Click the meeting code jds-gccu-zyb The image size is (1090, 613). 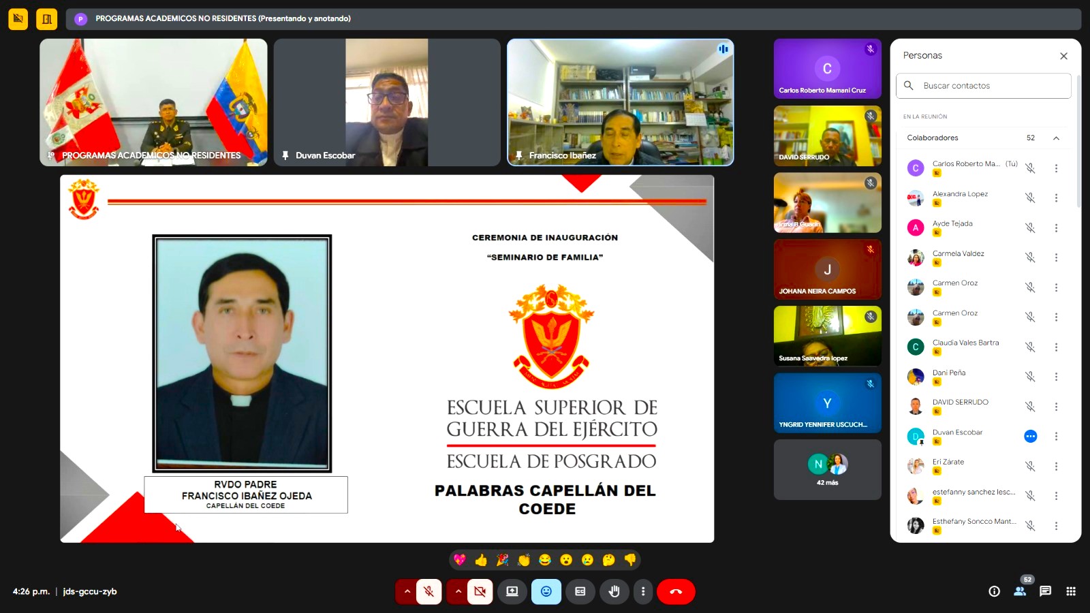click(x=90, y=591)
